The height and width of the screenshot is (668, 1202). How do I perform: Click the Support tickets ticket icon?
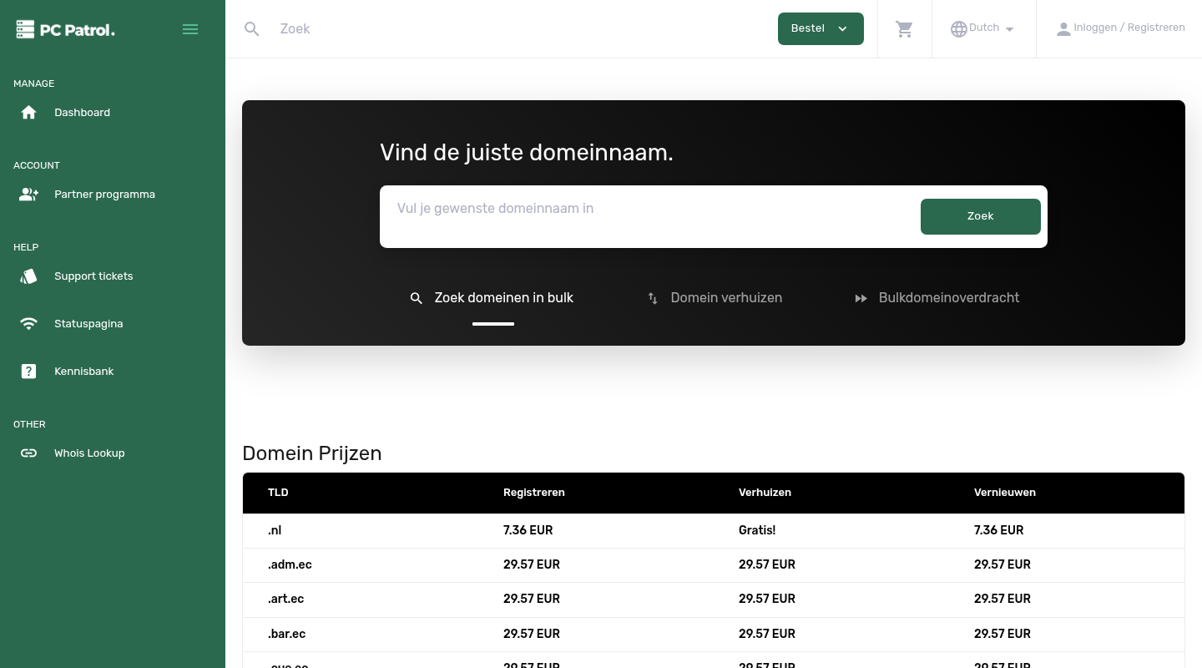click(x=28, y=276)
